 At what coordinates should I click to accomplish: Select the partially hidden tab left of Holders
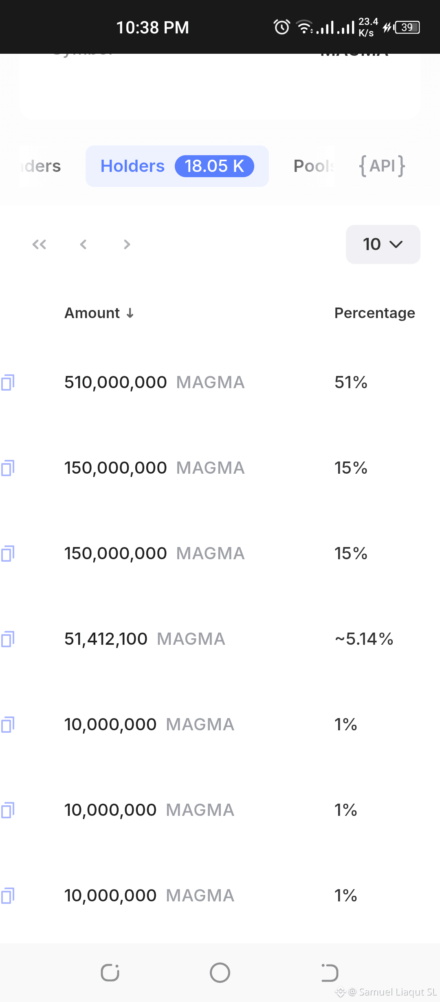[x=40, y=166]
